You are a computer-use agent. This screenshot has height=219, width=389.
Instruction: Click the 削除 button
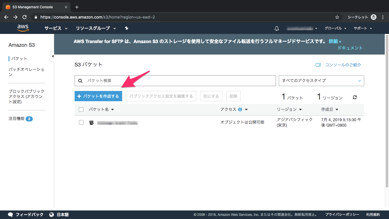coord(234,96)
